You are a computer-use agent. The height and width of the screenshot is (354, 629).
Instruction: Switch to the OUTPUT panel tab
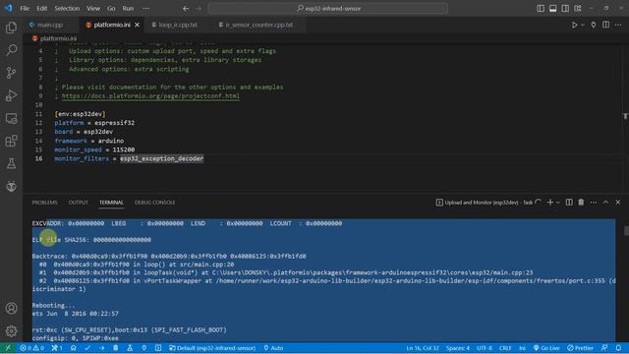[78, 203]
